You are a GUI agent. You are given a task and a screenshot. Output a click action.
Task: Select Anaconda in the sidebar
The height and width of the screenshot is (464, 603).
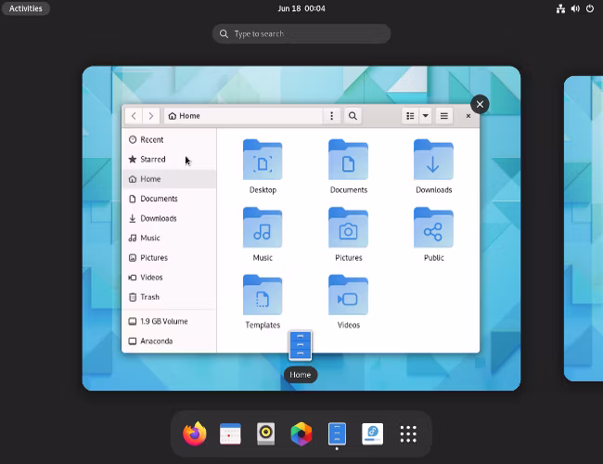[169, 341]
